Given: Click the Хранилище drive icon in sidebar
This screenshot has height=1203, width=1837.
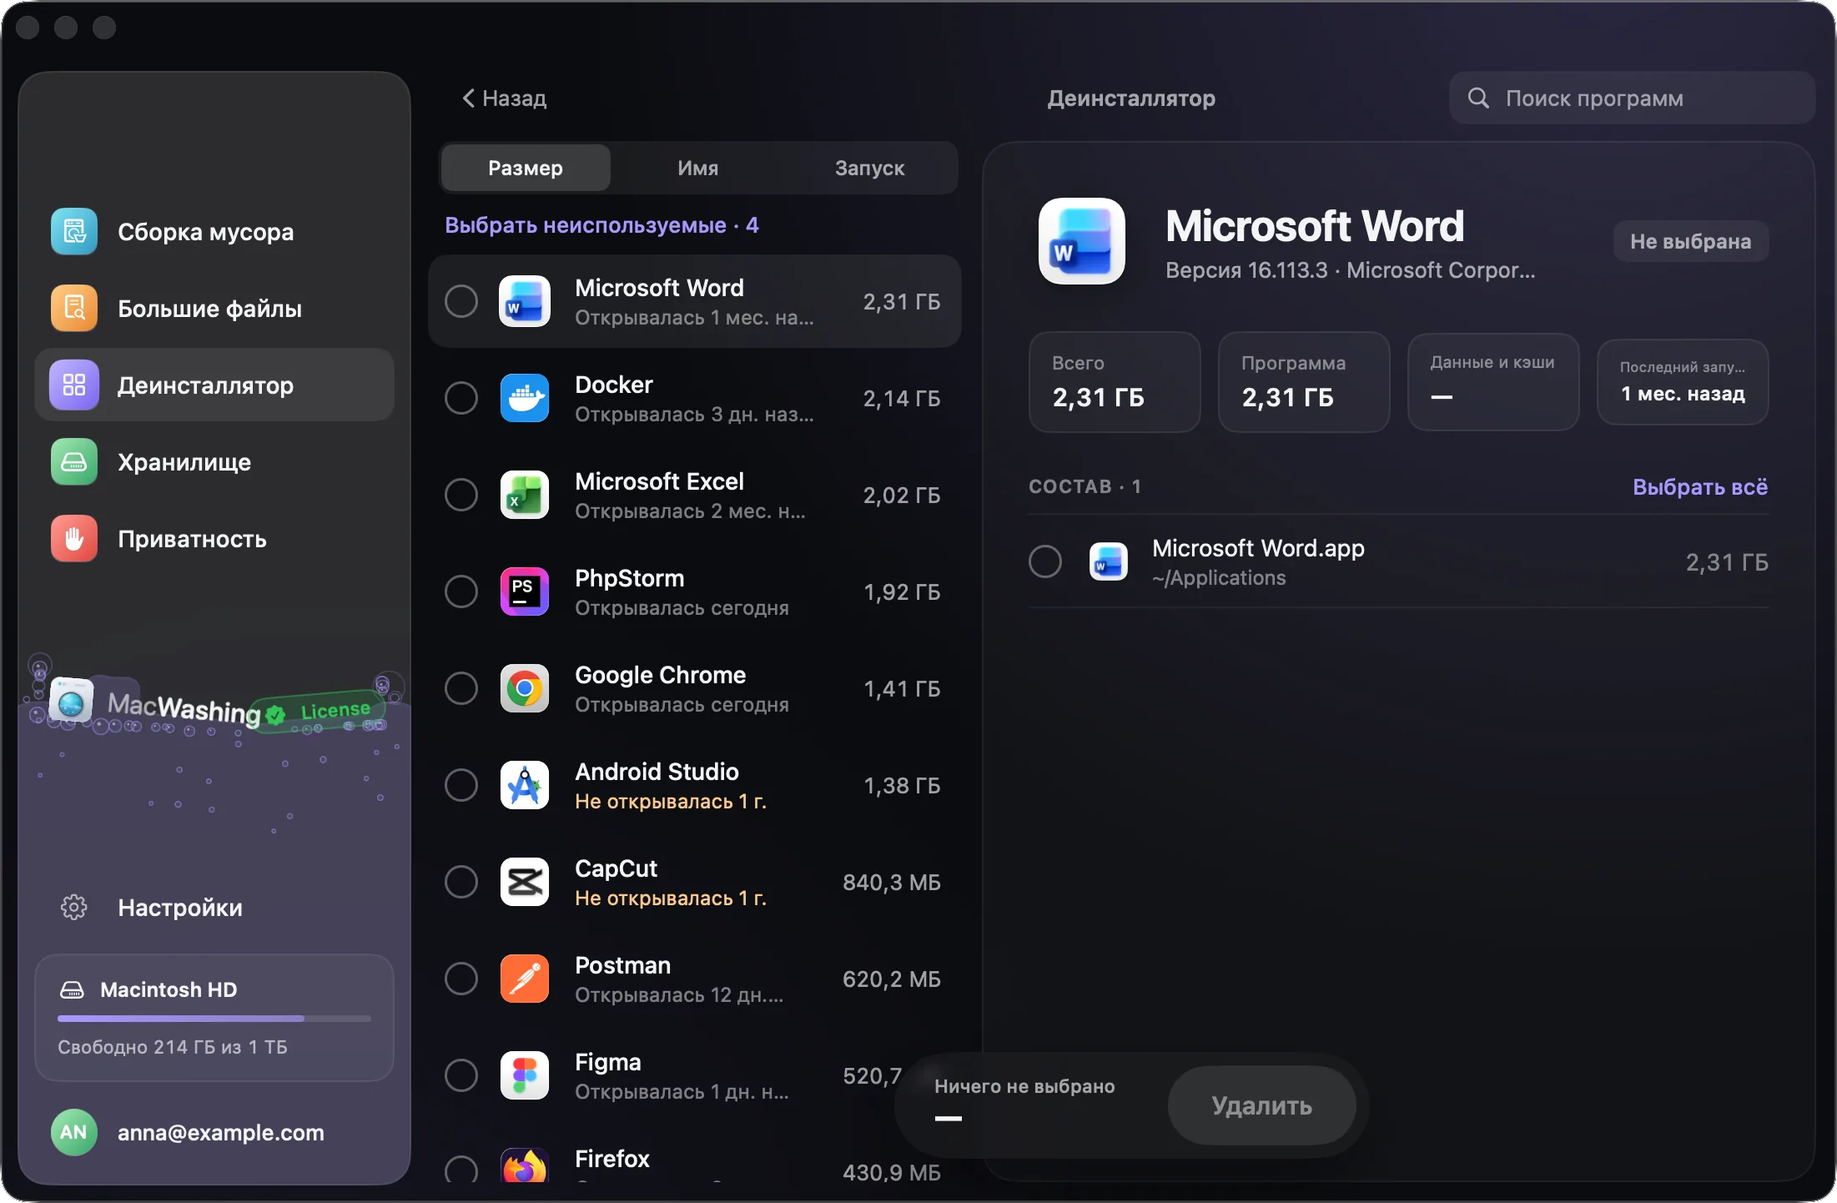Looking at the screenshot, I should pyautogui.click(x=74, y=462).
